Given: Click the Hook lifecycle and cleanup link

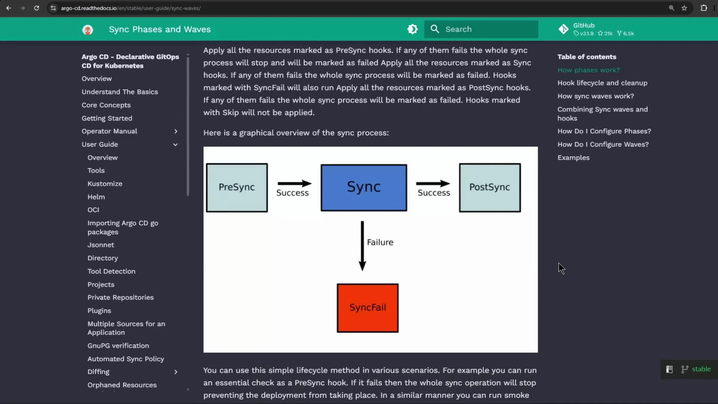Looking at the screenshot, I should point(602,83).
